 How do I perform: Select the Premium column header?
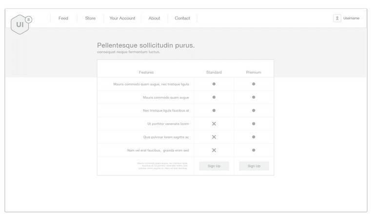(254, 72)
